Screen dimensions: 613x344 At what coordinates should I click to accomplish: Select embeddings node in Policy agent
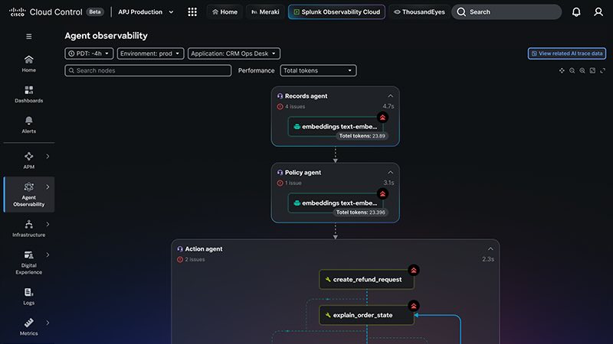pyautogui.click(x=336, y=203)
